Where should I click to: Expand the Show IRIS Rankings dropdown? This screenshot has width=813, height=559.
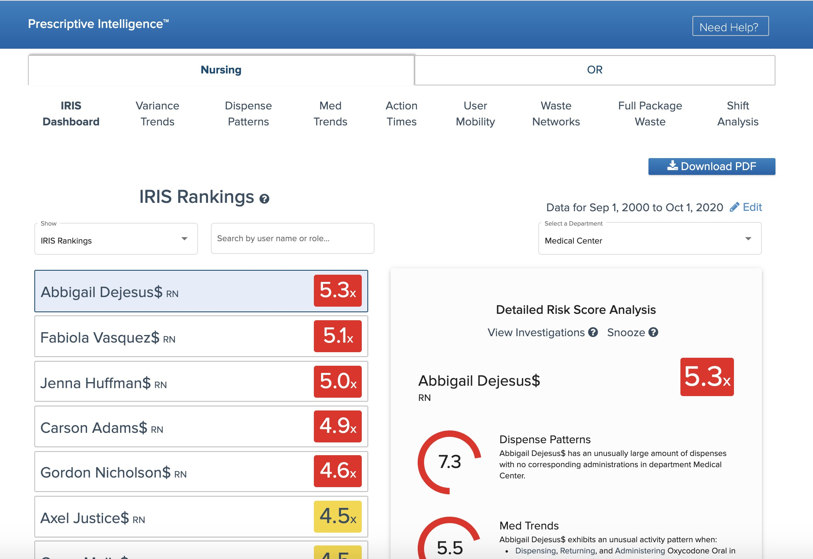(116, 239)
